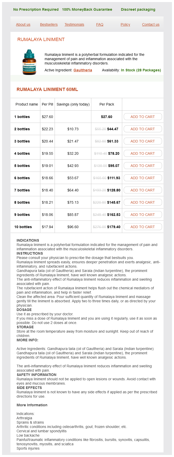The width and height of the screenshot is (174, 457).
Task: Add 5 bottles to cart
Action: (x=143, y=166)
